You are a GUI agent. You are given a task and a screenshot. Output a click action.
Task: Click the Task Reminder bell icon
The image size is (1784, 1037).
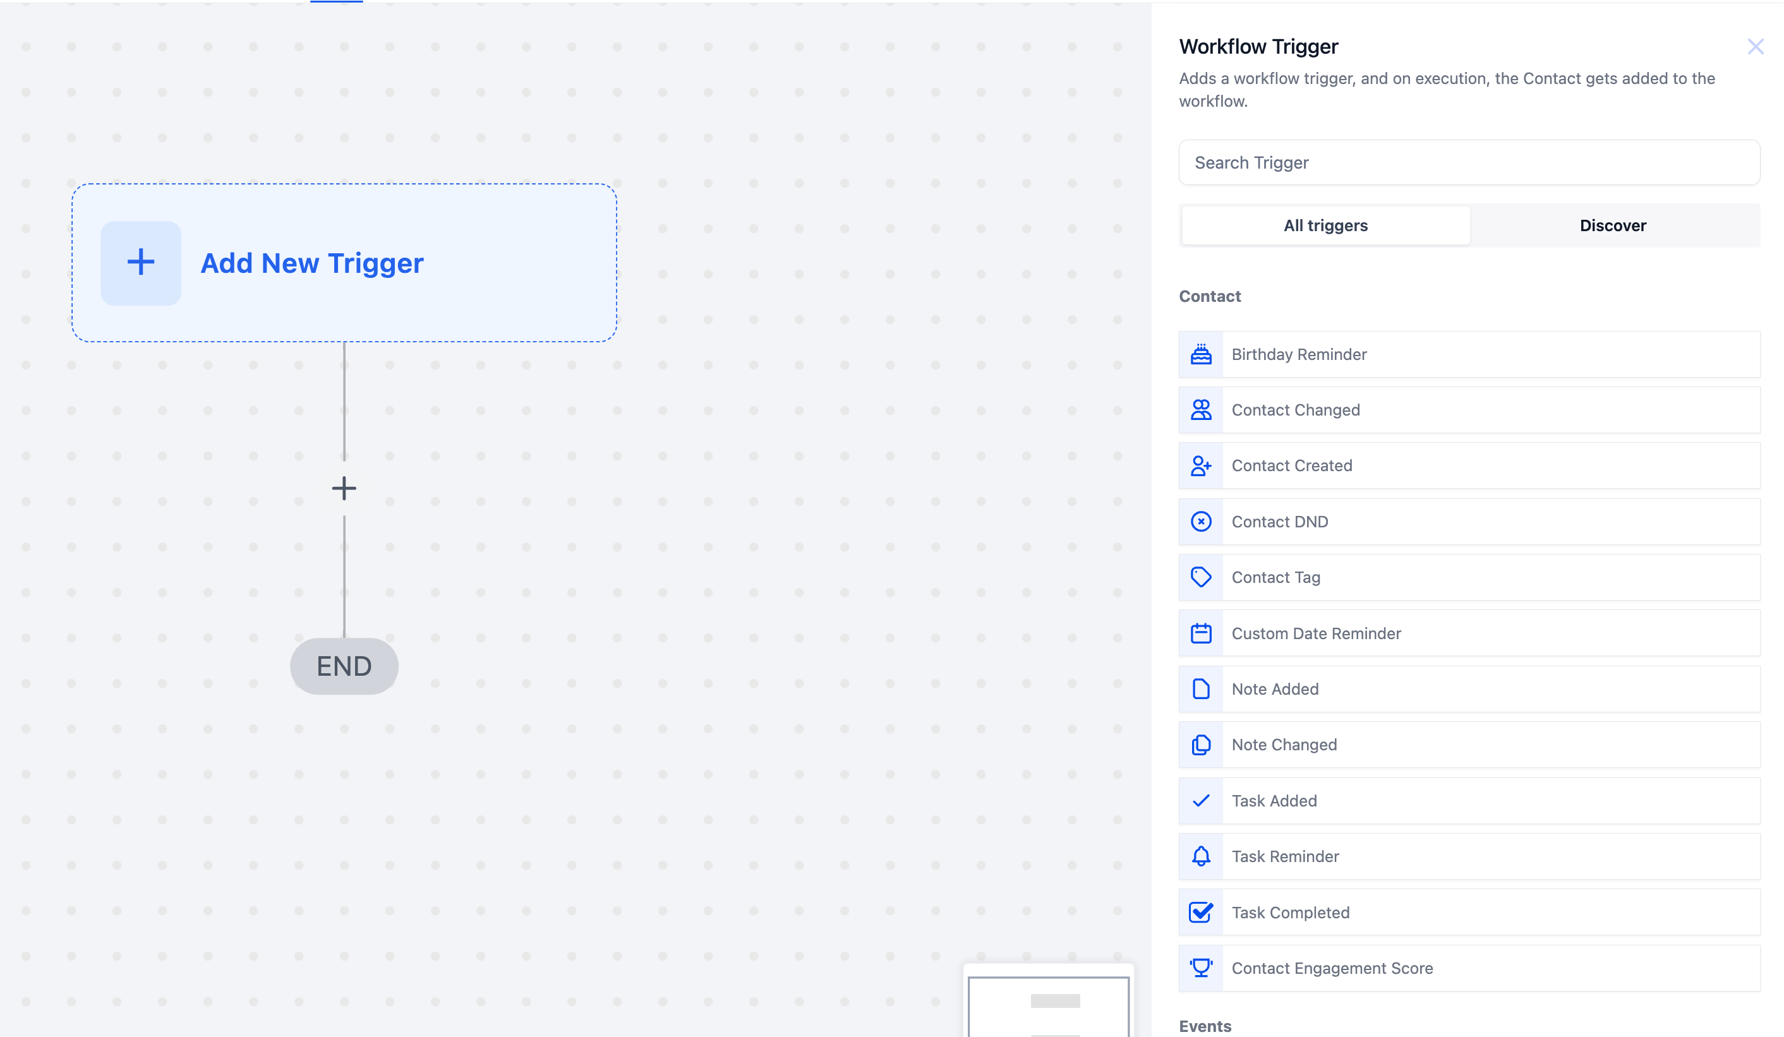pyautogui.click(x=1201, y=856)
